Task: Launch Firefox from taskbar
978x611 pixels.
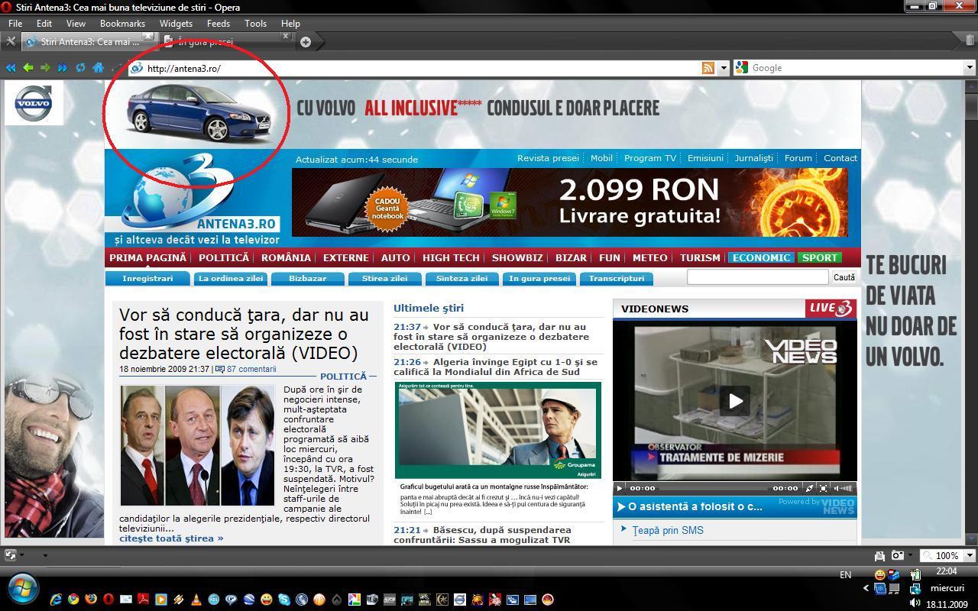Action: coord(91,600)
